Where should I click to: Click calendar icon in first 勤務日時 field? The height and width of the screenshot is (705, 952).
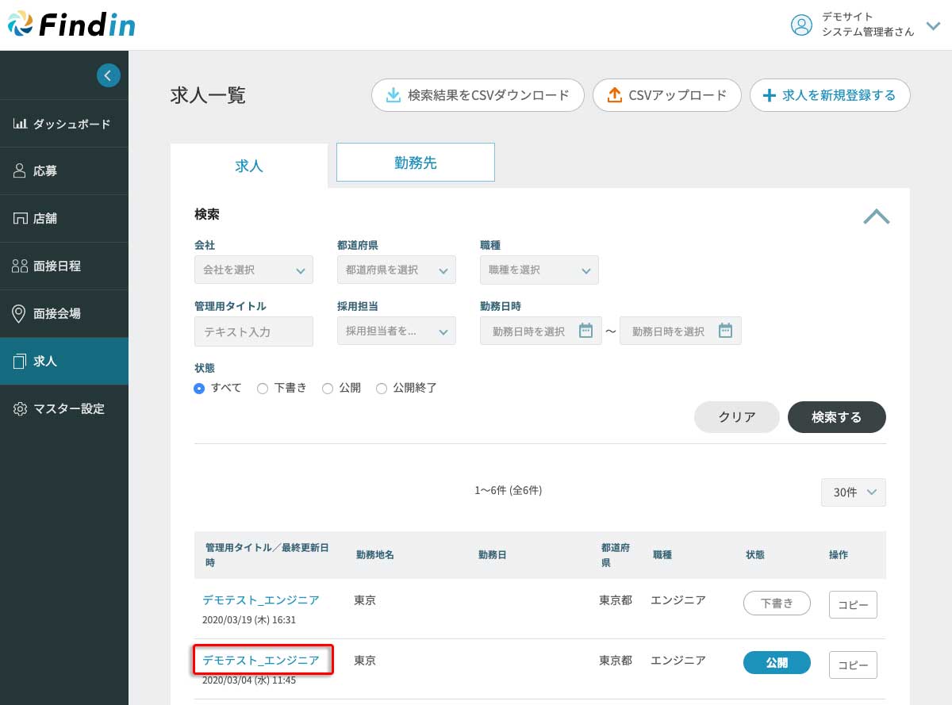tap(585, 331)
